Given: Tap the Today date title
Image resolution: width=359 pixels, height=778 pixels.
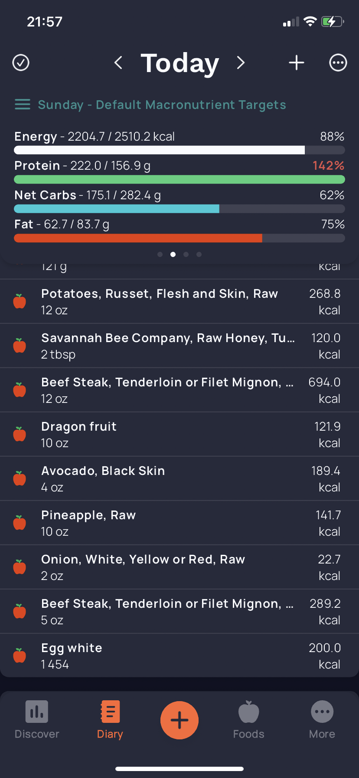Looking at the screenshot, I should click(180, 63).
